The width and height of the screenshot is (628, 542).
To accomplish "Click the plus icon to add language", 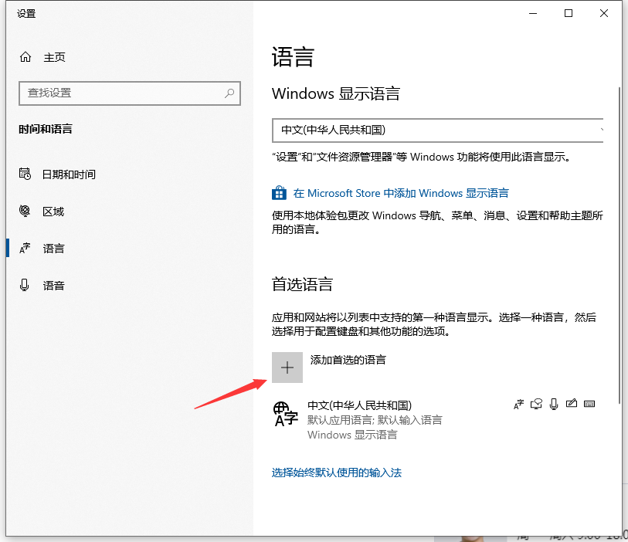I will click(287, 368).
